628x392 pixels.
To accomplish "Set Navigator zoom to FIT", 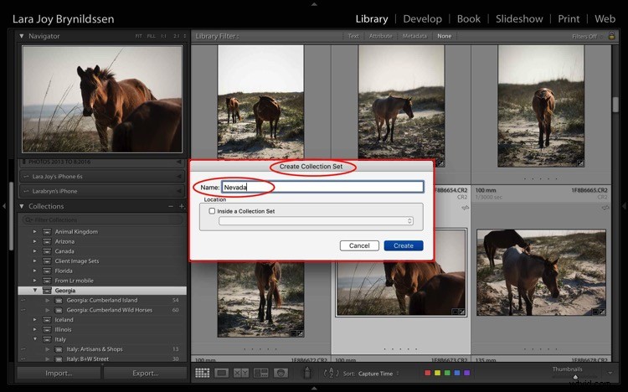I will 138,36.
